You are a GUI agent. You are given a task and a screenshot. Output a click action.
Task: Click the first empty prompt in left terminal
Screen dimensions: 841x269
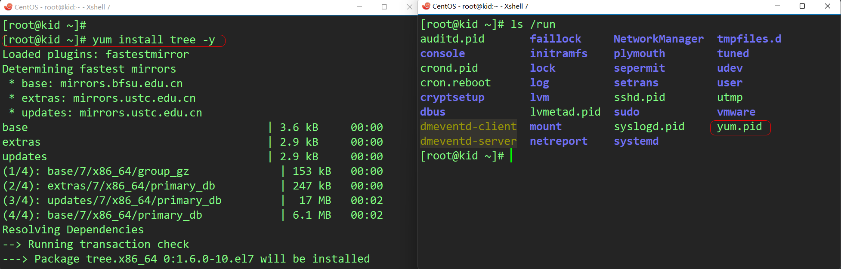[44, 25]
